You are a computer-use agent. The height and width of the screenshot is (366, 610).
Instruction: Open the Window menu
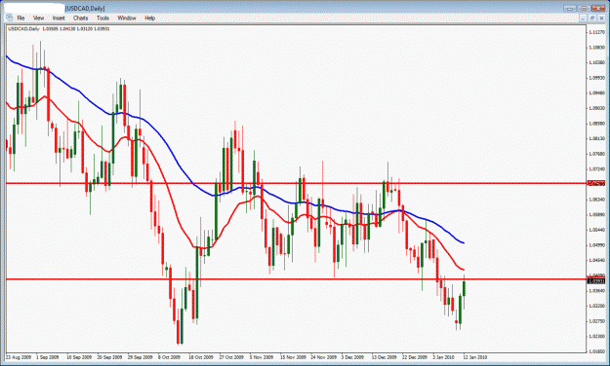coord(127,18)
